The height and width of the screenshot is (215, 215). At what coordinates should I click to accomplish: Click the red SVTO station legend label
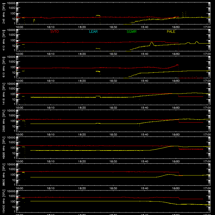click(55, 31)
